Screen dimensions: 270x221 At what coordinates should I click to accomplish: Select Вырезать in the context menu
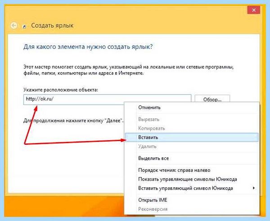pyautogui.click(x=192, y=119)
